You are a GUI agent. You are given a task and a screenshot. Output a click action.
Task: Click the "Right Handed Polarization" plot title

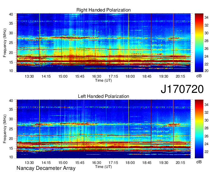[104, 10]
